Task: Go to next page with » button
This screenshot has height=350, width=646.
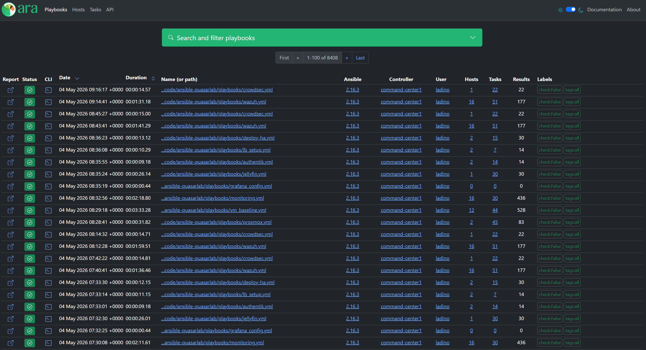Action: pos(347,58)
